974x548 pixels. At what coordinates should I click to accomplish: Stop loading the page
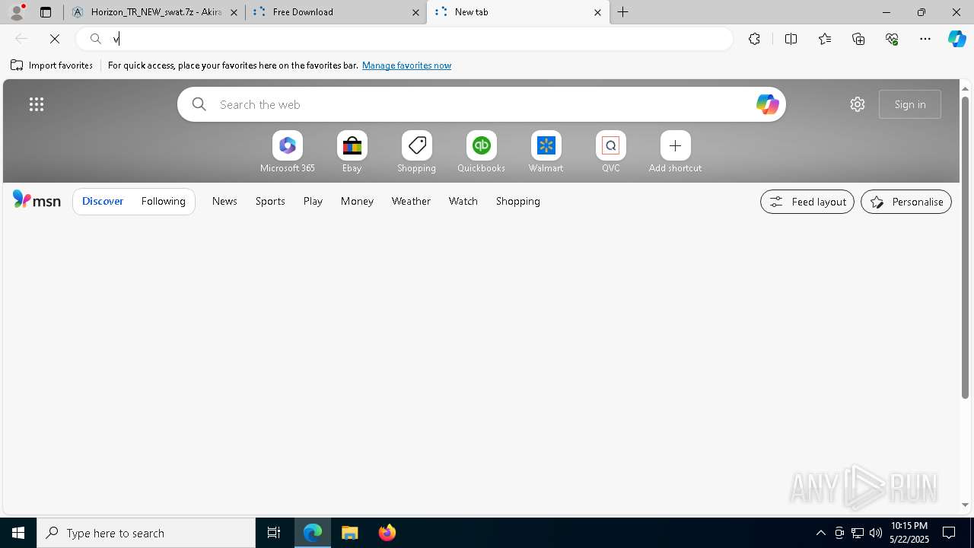click(x=55, y=39)
